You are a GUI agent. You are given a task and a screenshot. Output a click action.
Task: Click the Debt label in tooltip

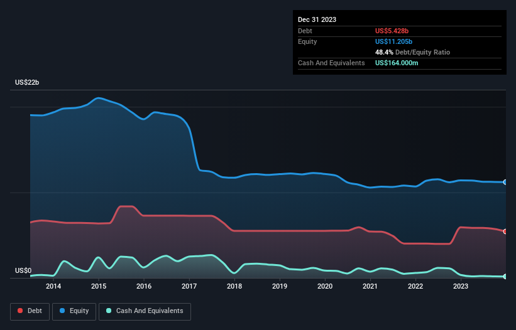point(305,31)
